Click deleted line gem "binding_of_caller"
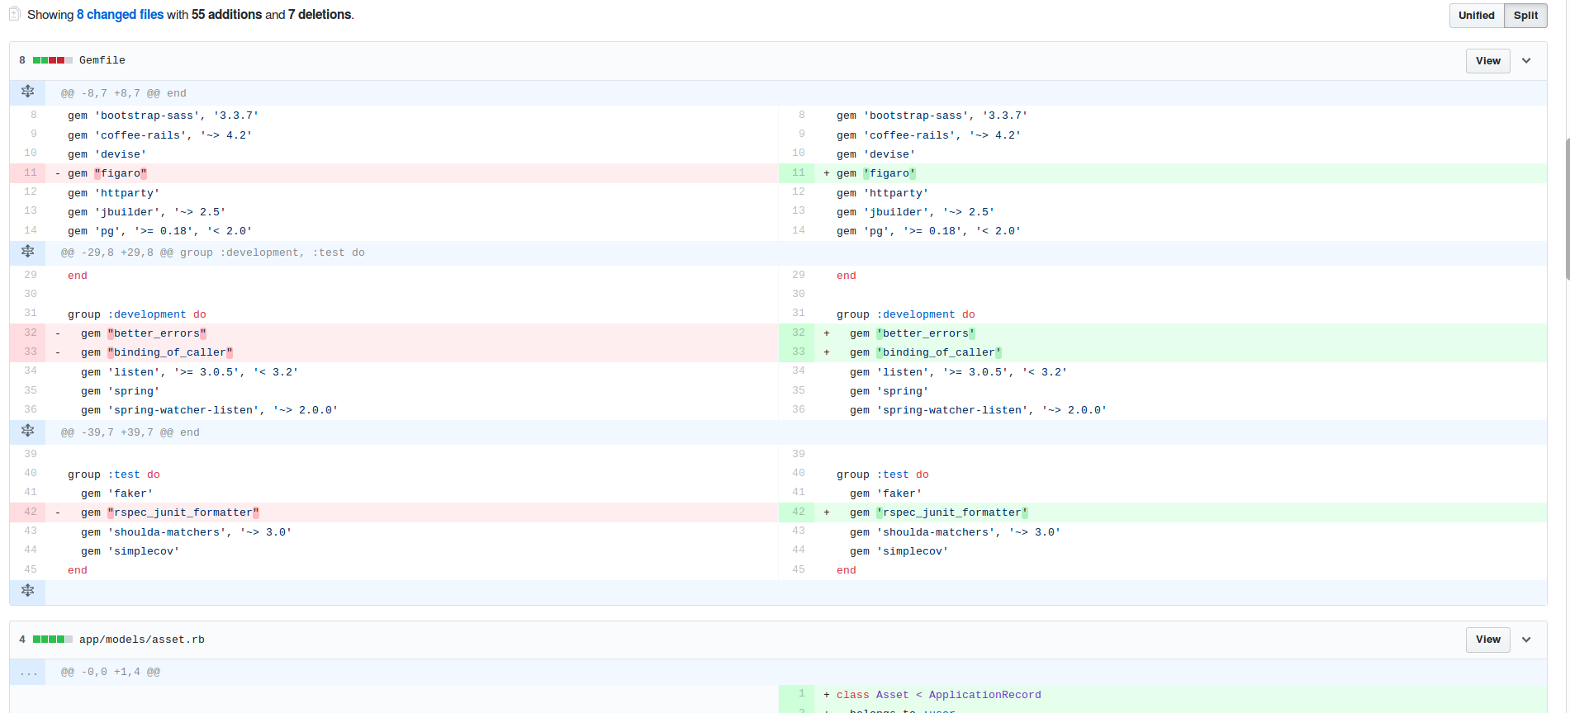Image resolution: width=1570 pixels, height=713 pixels. point(411,352)
